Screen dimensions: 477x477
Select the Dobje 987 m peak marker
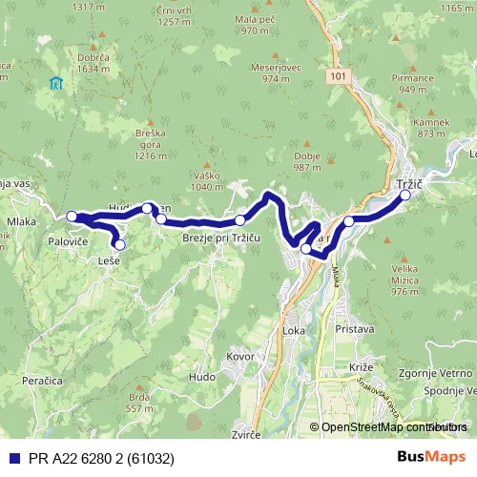click(307, 144)
